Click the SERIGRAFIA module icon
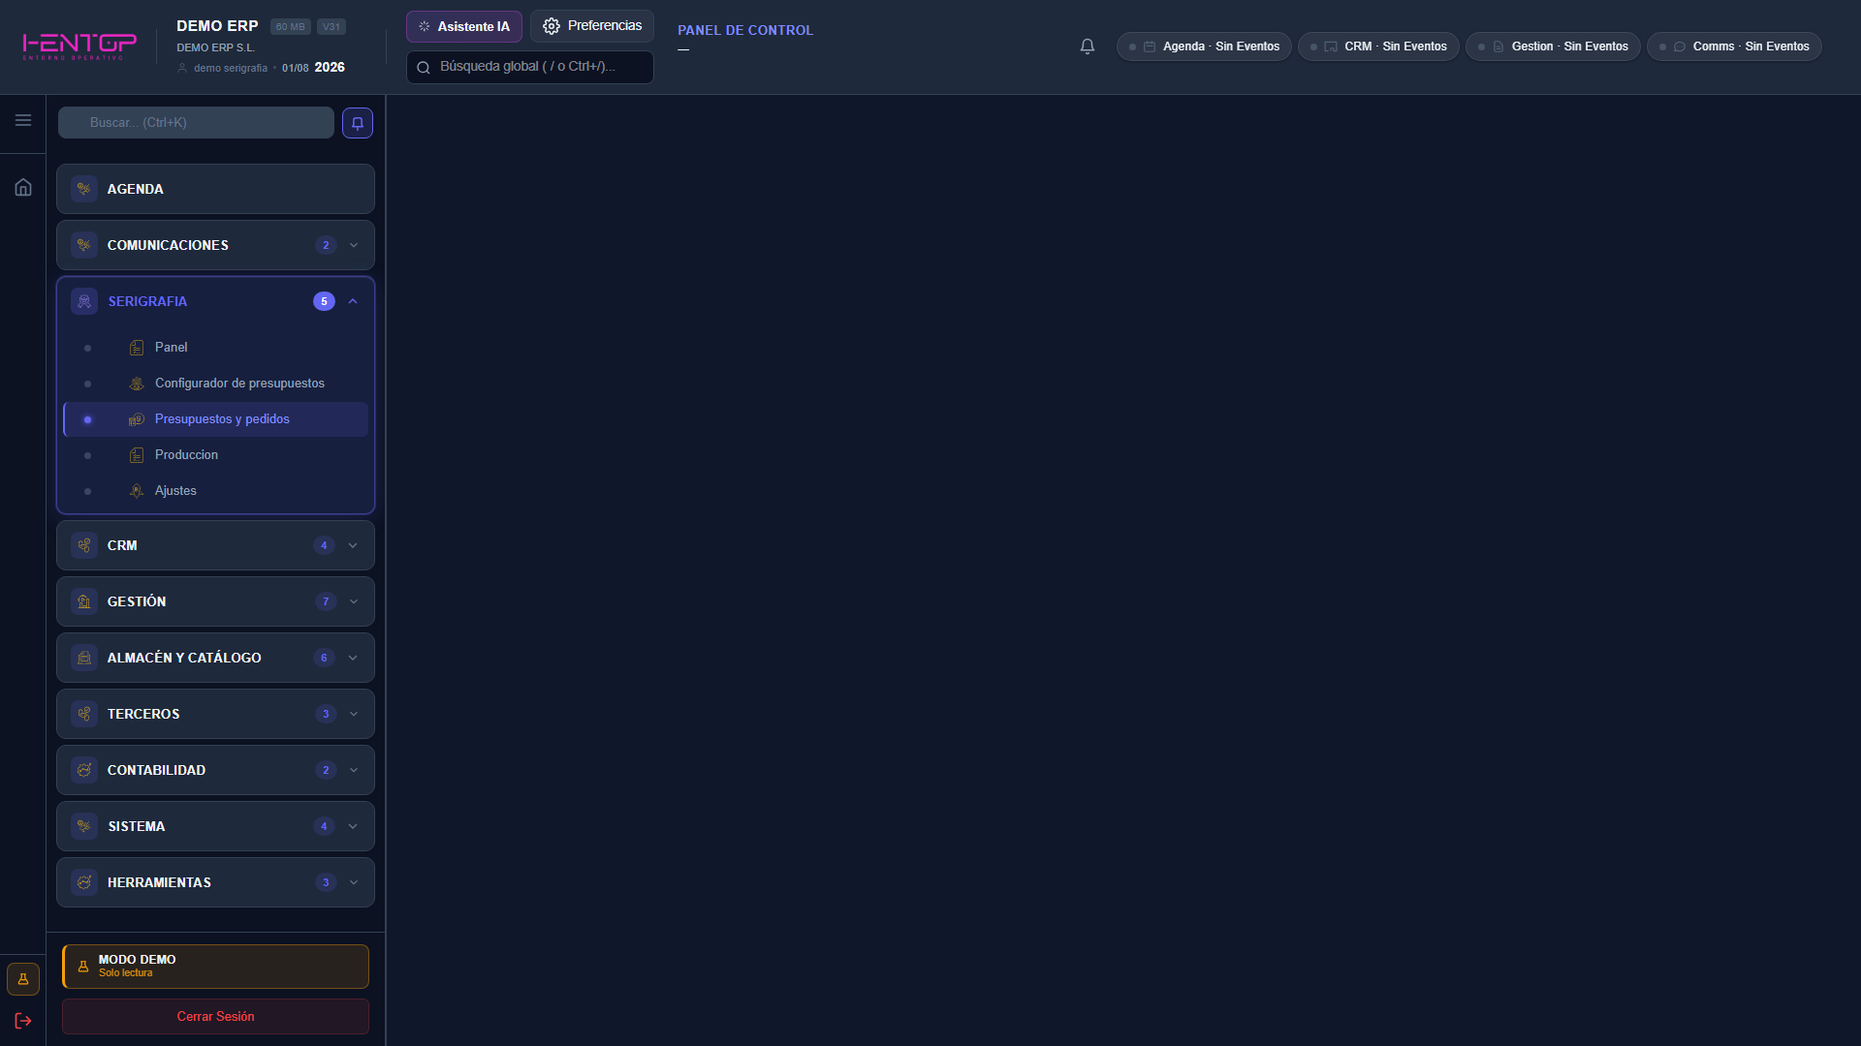The image size is (1861, 1046). point(84,301)
